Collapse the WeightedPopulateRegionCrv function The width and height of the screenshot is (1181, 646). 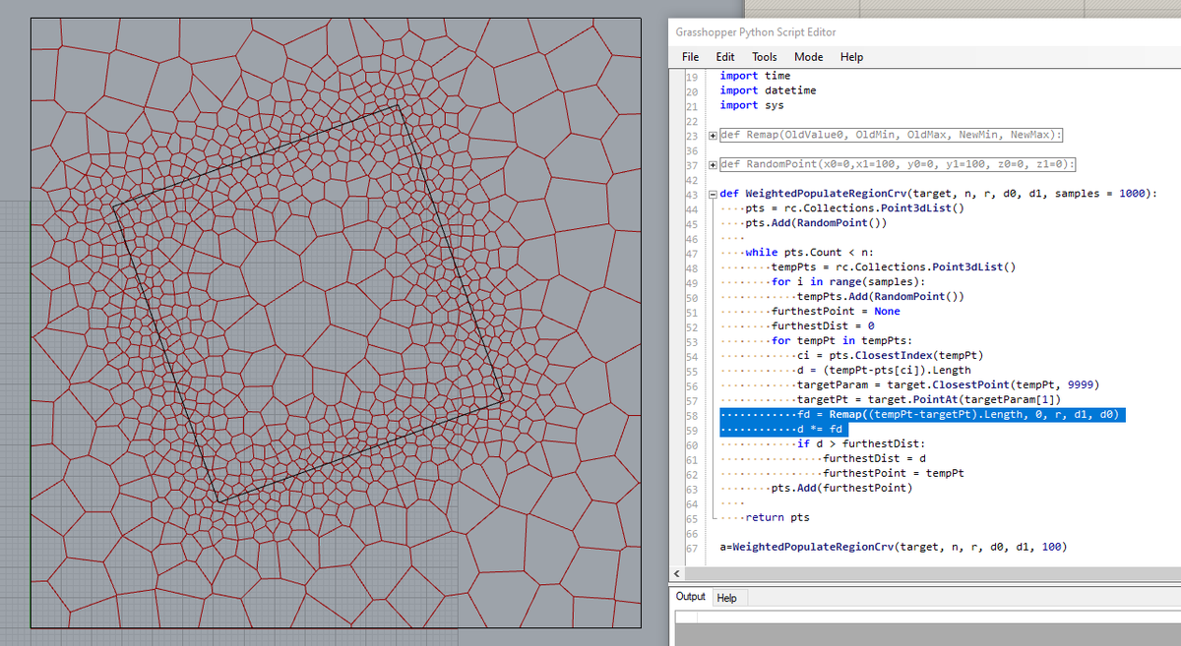(712, 194)
